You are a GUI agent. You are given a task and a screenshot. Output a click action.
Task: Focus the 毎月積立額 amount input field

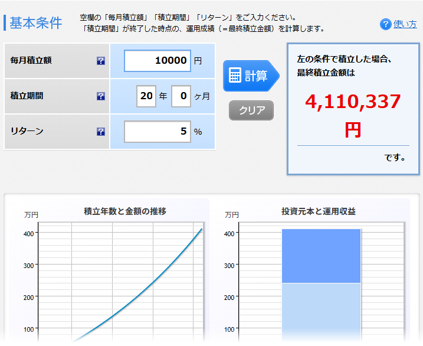tap(157, 60)
